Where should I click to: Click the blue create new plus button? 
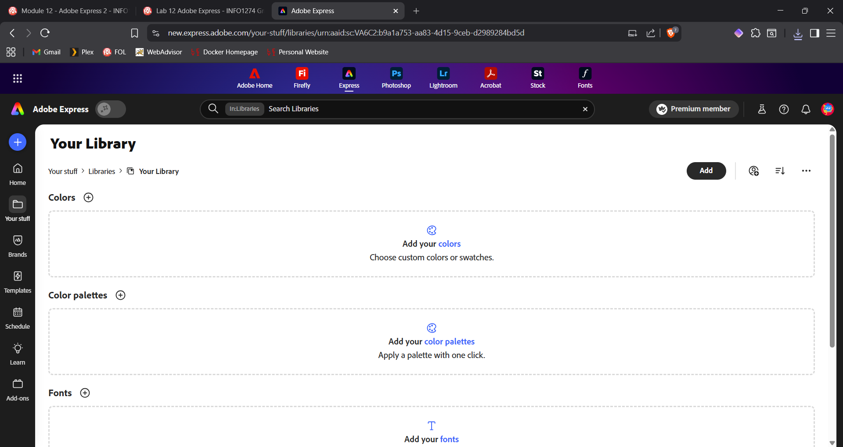point(18,142)
